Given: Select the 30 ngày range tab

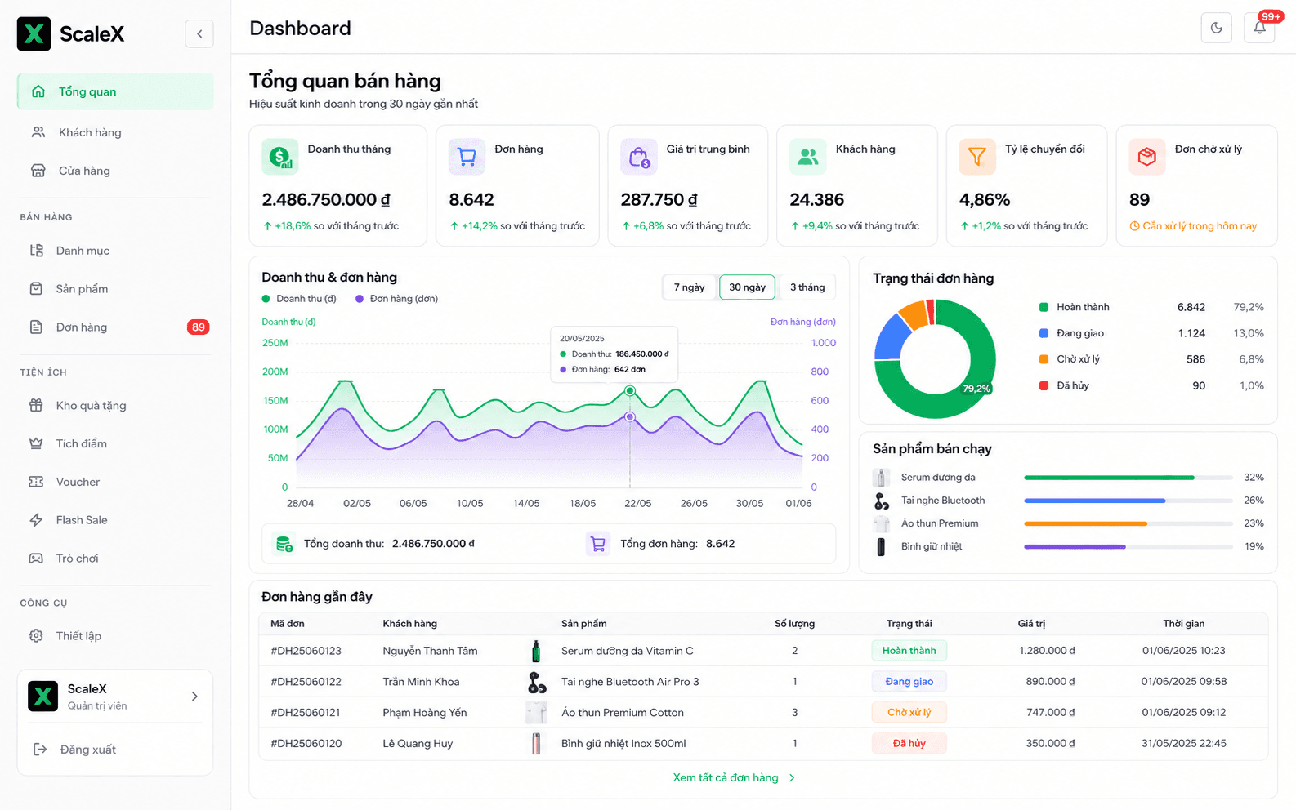Looking at the screenshot, I should click(x=747, y=287).
